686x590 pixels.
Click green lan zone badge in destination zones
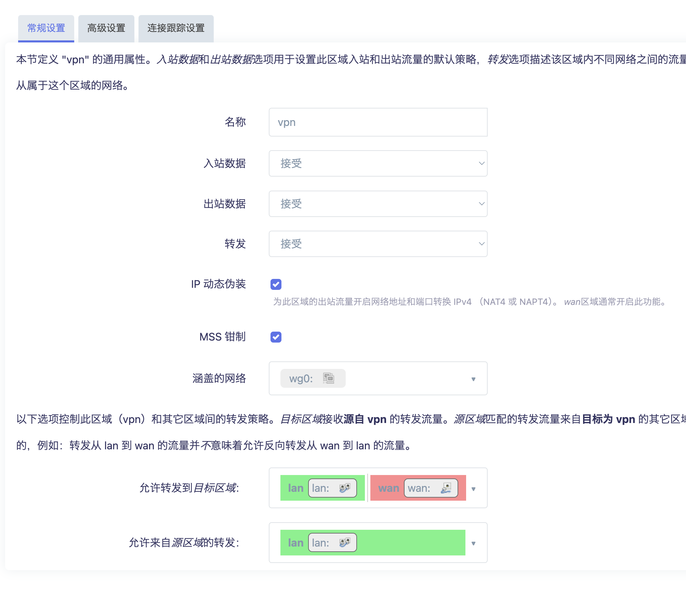pyautogui.click(x=295, y=488)
